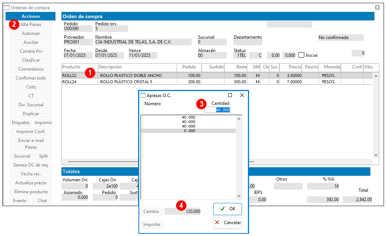Click the Confirmar todo button
Viewport: 386px width, 236px height.
[x=31, y=78]
